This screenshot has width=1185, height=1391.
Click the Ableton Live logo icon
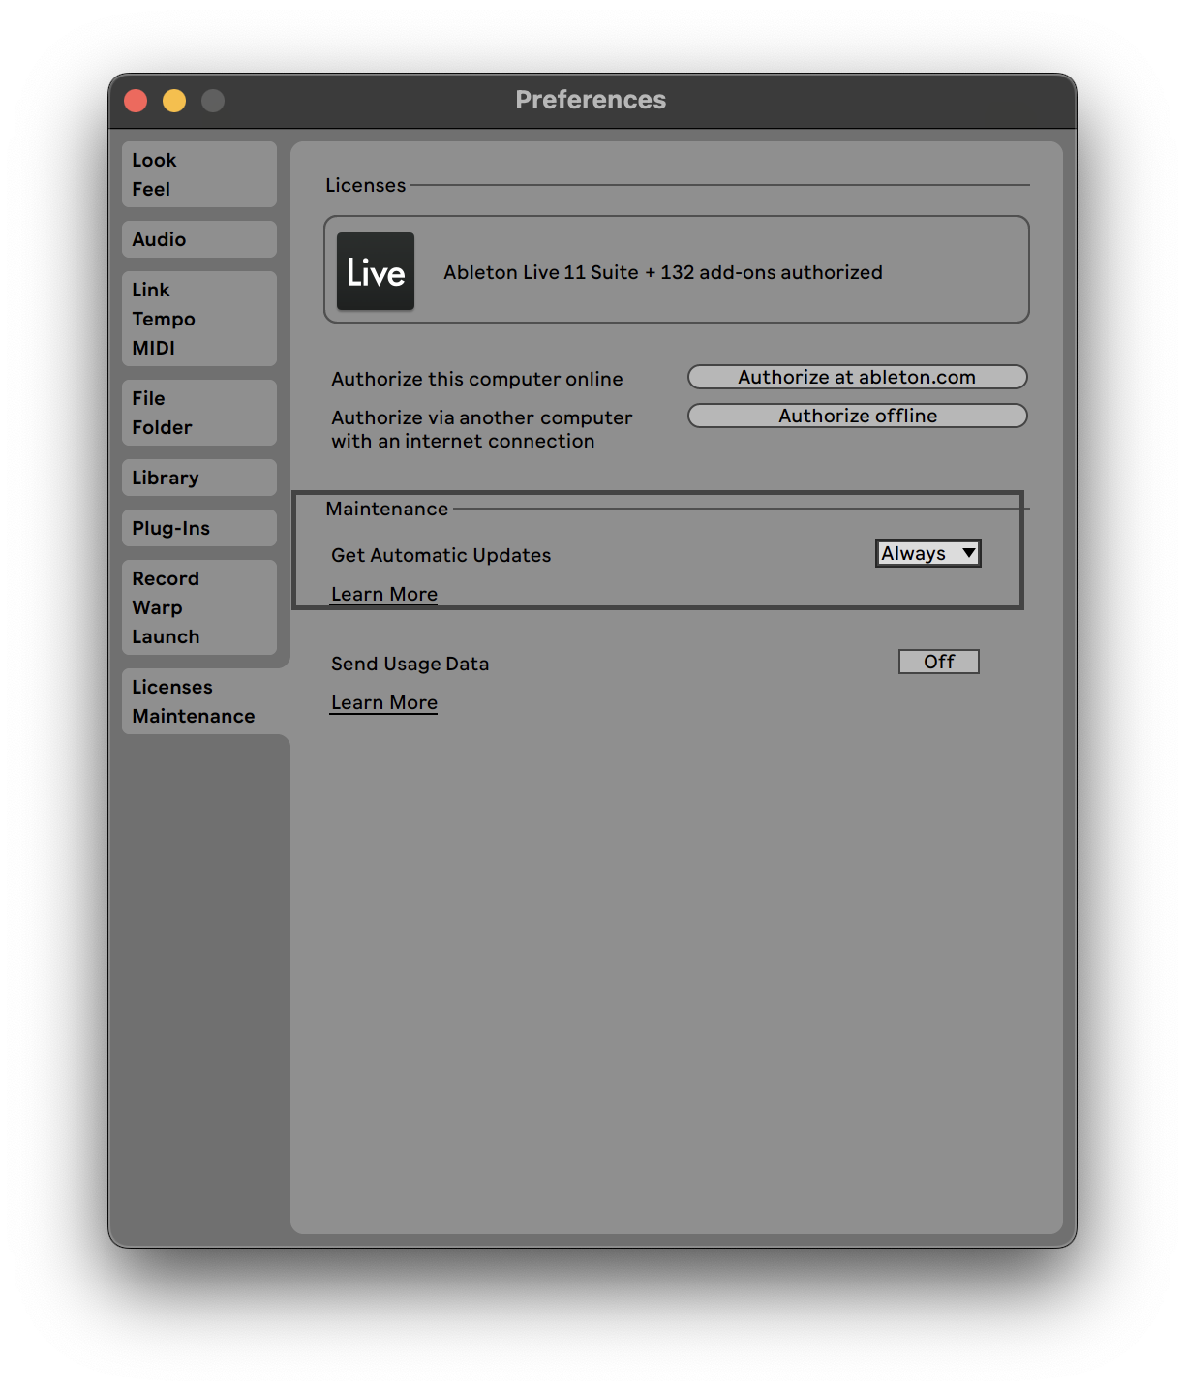tap(376, 271)
